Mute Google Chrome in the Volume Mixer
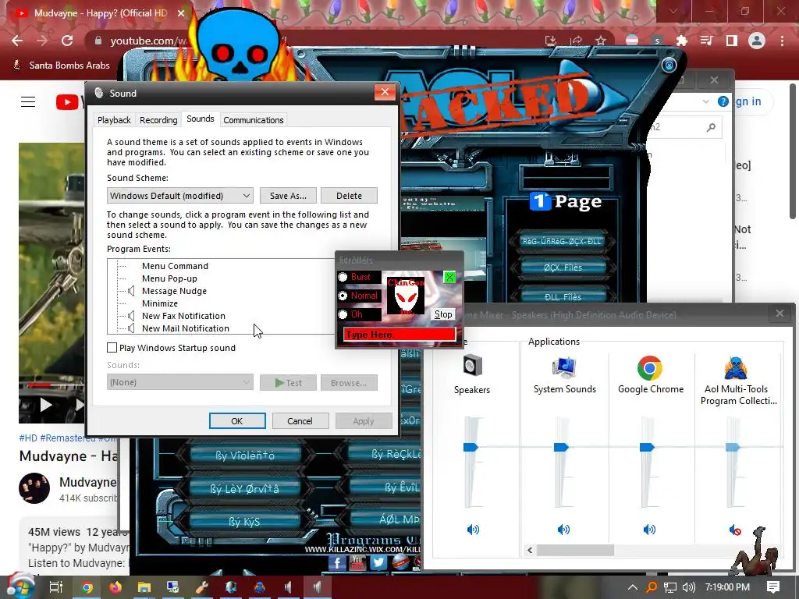 [x=649, y=530]
